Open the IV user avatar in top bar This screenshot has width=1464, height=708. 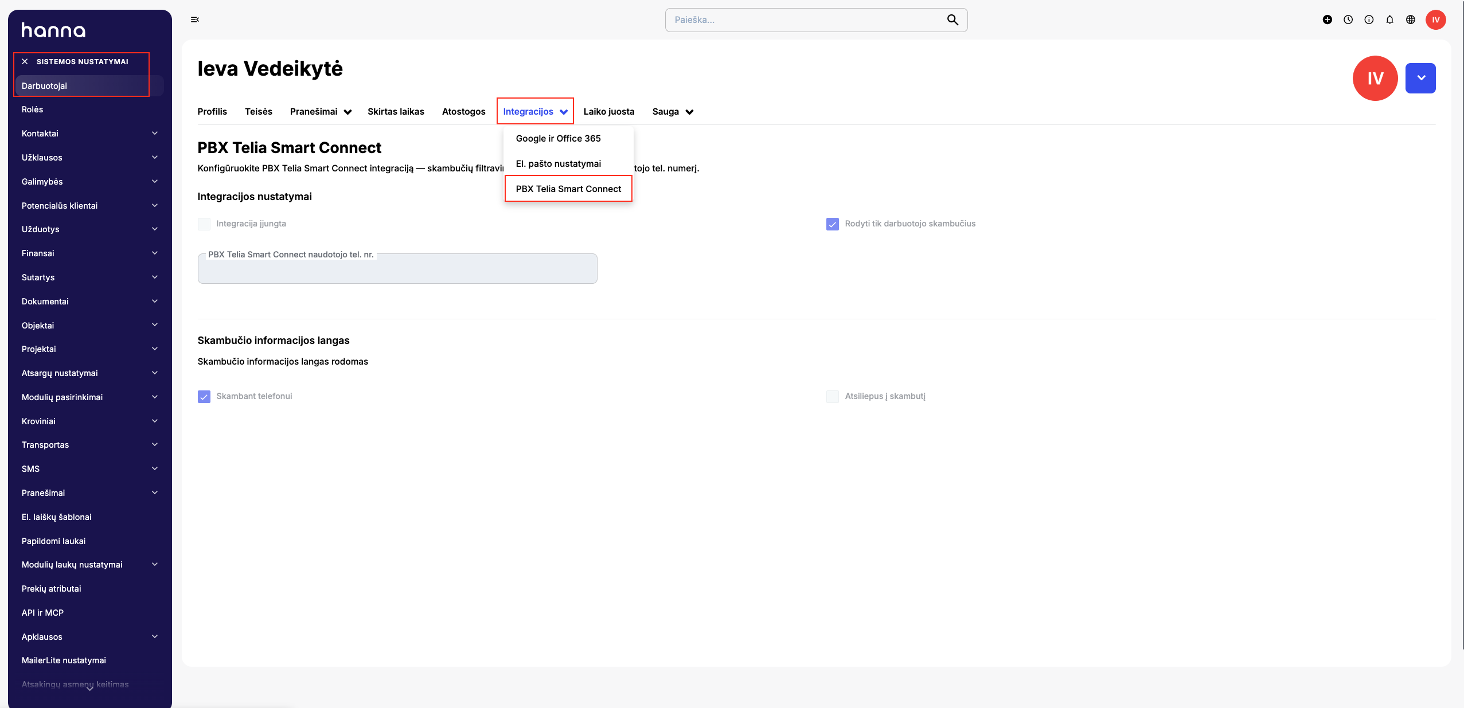click(1435, 19)
